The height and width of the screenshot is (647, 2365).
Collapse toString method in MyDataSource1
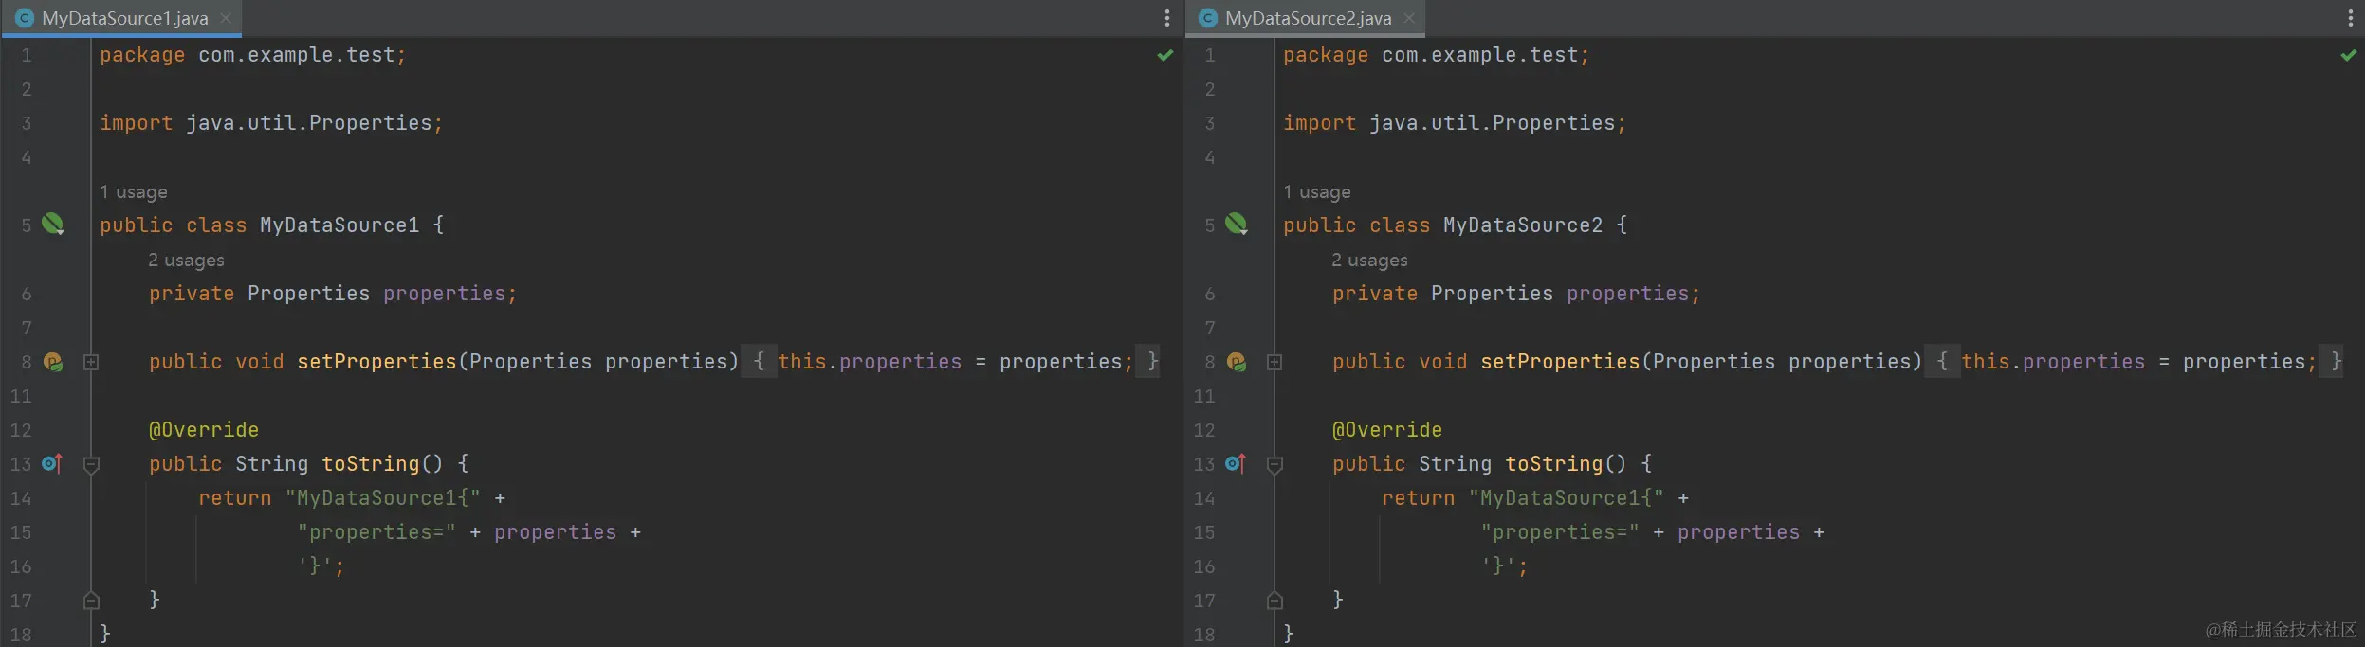coord(91,464)
